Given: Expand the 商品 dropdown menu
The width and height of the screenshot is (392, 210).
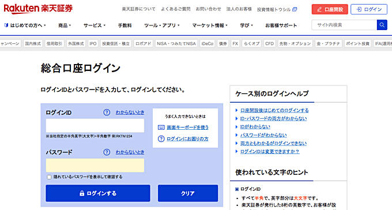Looking at the screenshot, I should tap(65, 25).
